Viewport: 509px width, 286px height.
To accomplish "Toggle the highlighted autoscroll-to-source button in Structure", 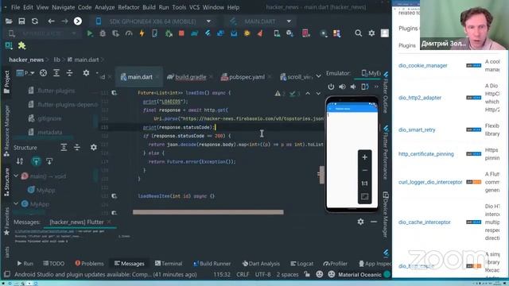I will click(36, 161).
